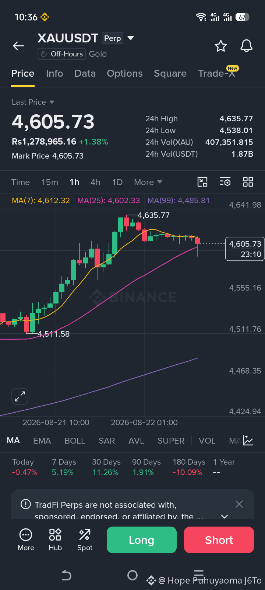265x590 pixels.
Task: Enable the BOLL indicator
Action: point(75,441)
